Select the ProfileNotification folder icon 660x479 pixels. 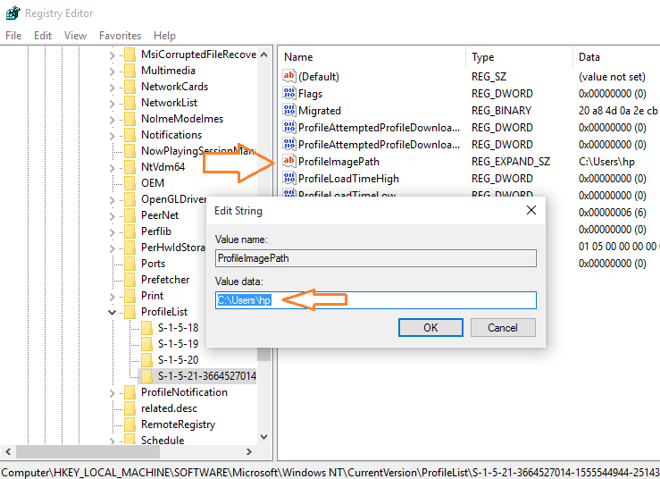point(130,391)
